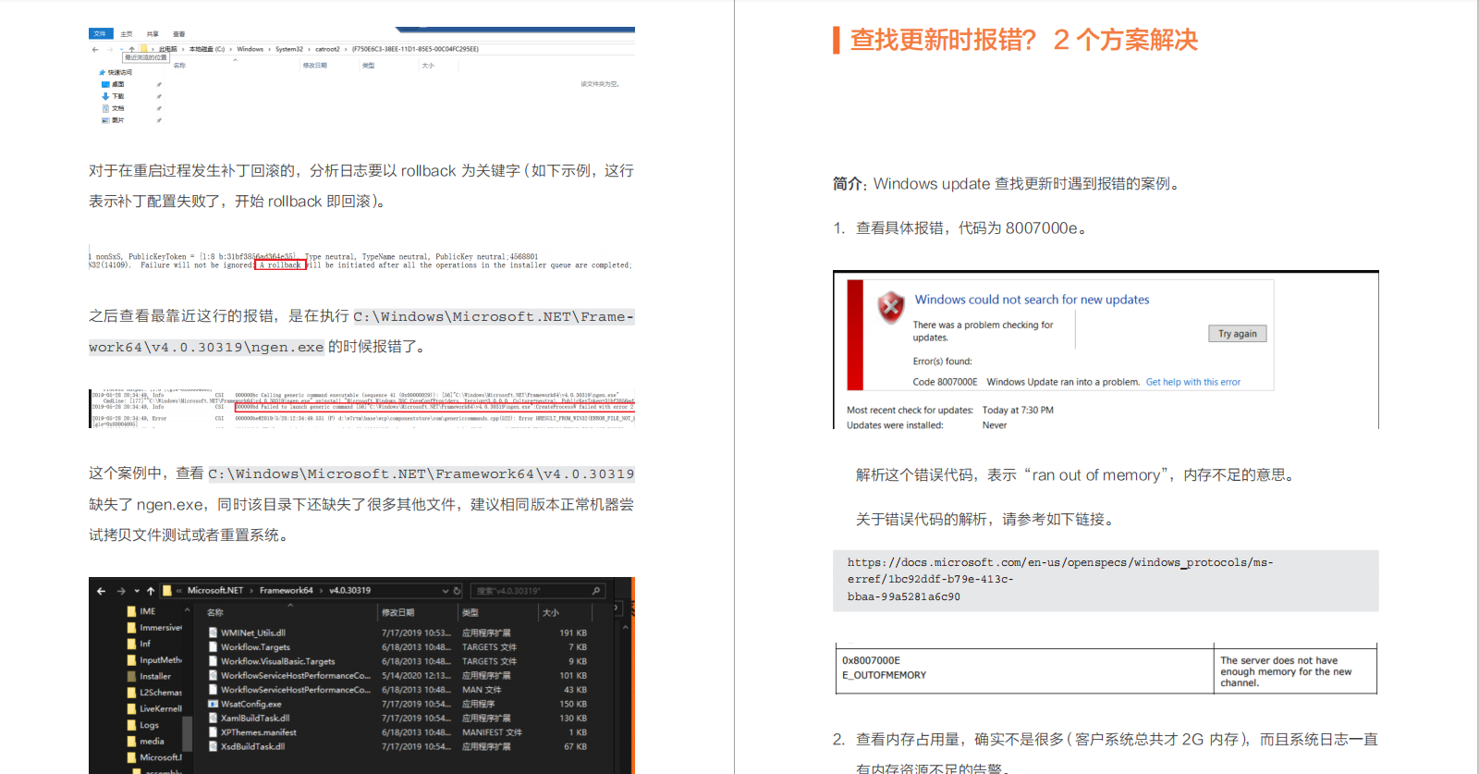Click the up arrow in the dark Explorer window
Screen dimensions: 1479x774
coord(151,591)
